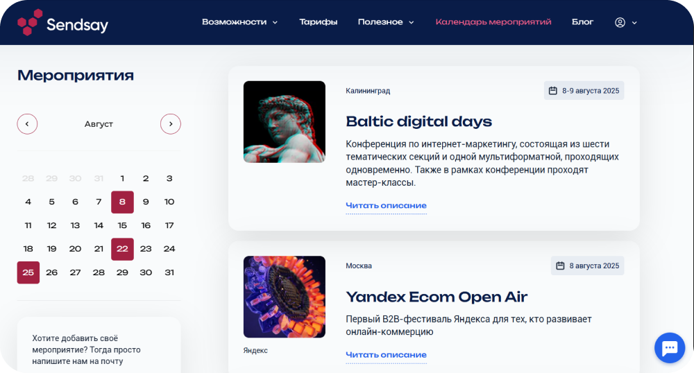
Task: Click the Яндекс organizer label
Action: point(255,350)
